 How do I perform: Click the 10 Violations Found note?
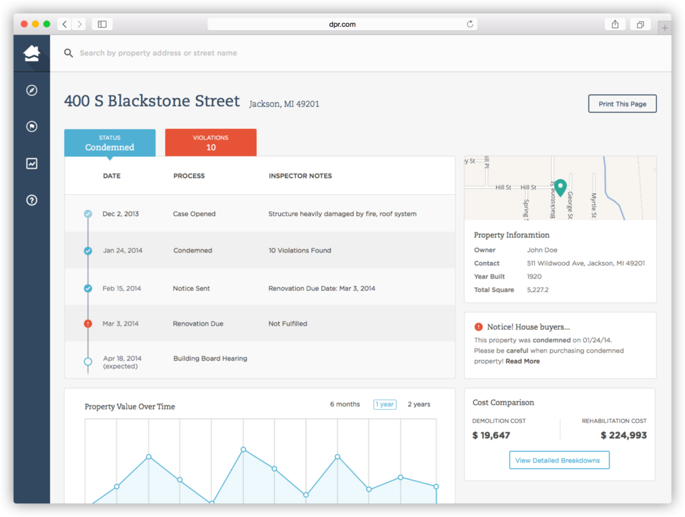pos(300,251)
